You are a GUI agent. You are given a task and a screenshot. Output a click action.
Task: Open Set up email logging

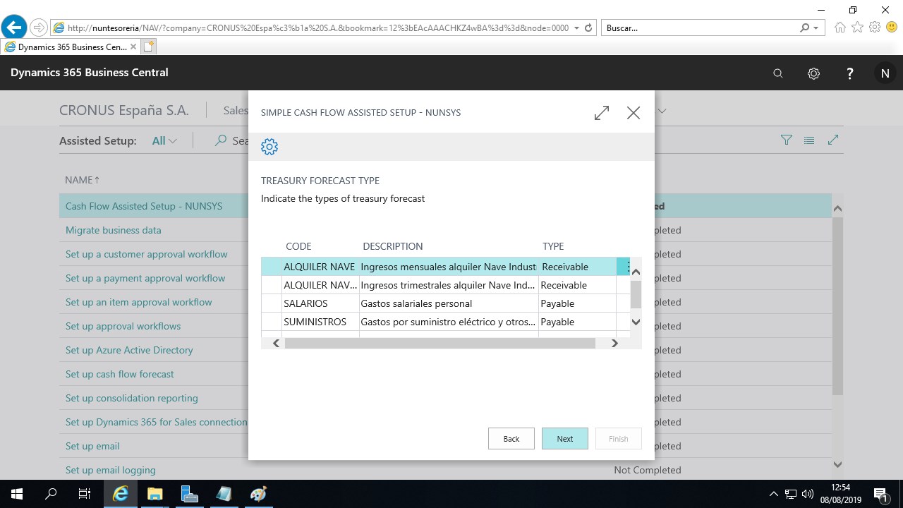click(x=110, y=470)
